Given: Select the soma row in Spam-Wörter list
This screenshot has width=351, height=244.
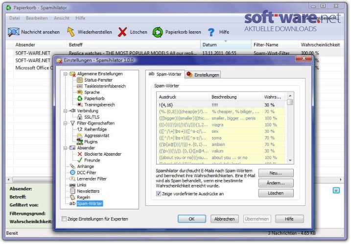Looking at the screenshot, I should (x=221, y=138).
